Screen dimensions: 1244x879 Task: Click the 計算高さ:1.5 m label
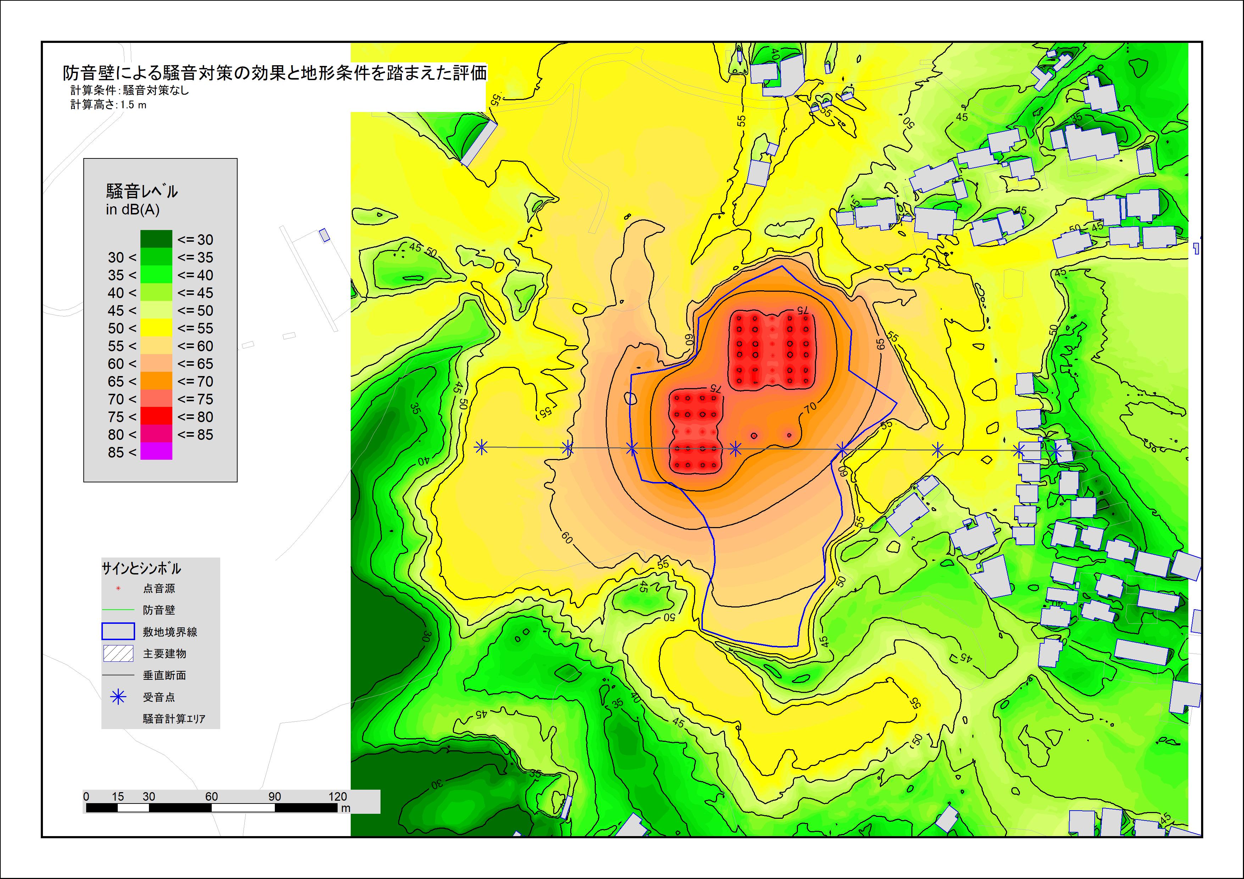tap(109, 105)
